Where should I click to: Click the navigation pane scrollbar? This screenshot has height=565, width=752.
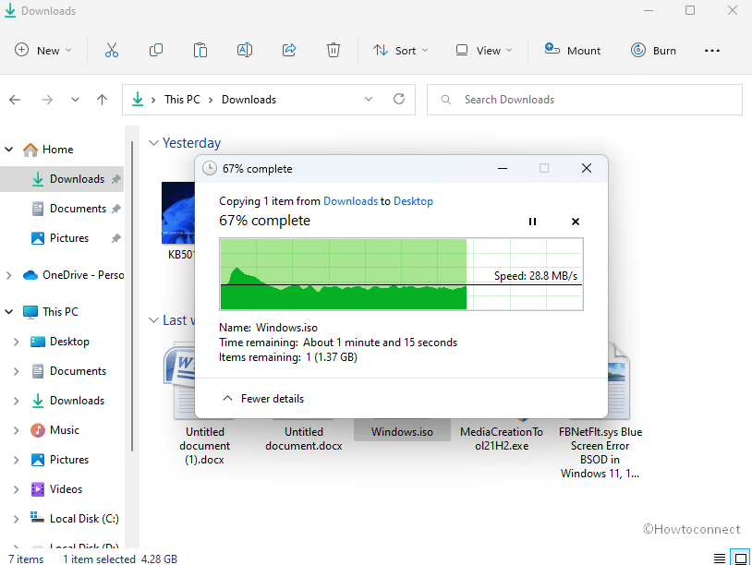132,297
